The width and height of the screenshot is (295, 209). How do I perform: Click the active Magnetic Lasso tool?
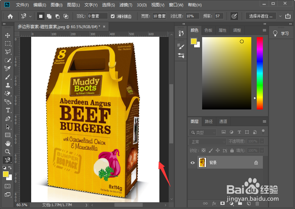pos(7,160)
